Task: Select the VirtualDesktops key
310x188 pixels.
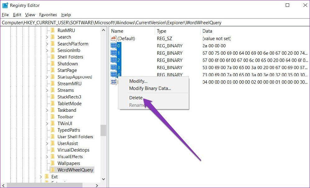Action: pyautogui.click(x=73, y=150)
